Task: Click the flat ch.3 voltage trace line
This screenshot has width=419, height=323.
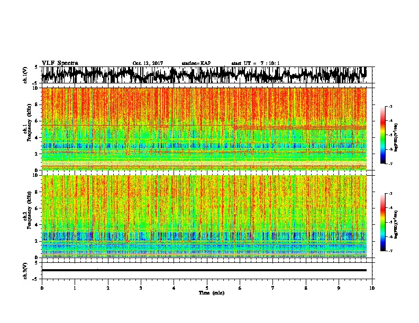Action: 204,270
